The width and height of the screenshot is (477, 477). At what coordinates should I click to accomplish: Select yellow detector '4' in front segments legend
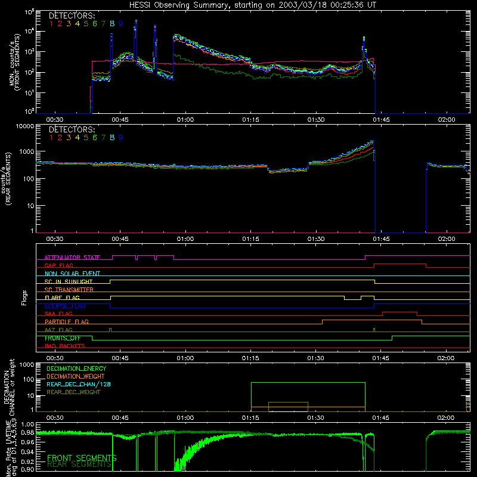pyautogui.click(x=78, y=24)
